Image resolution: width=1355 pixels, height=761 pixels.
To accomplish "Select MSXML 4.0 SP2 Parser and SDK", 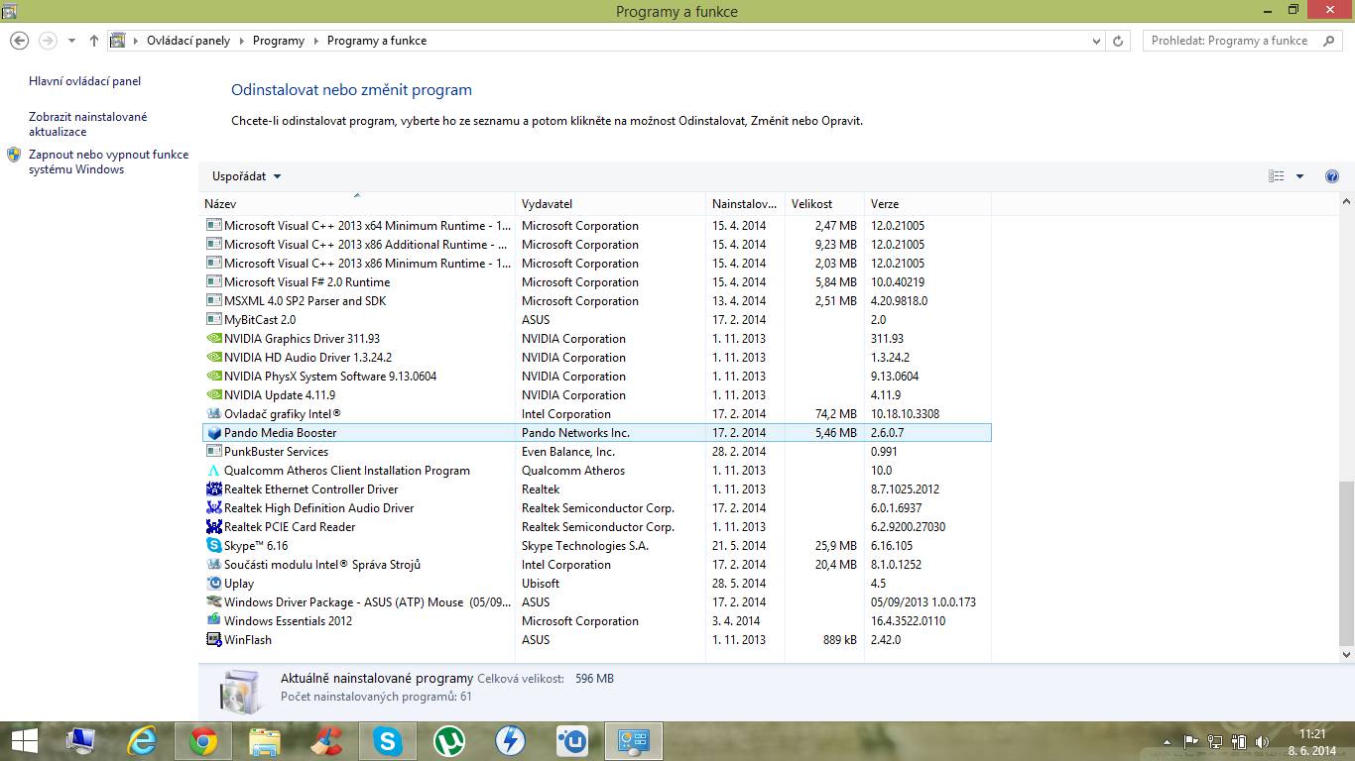I will click(597, 301).
